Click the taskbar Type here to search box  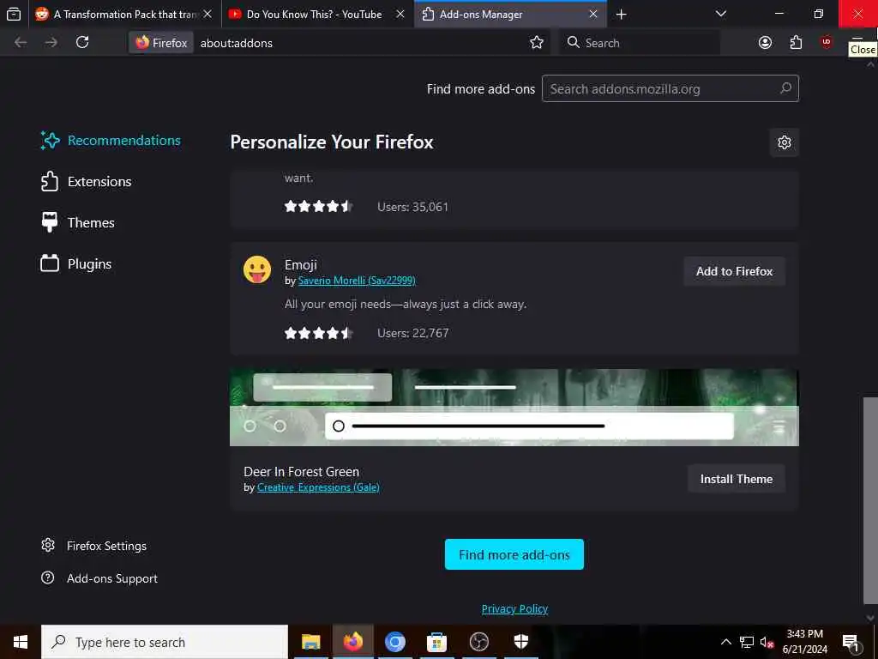[x=165, y=642]
